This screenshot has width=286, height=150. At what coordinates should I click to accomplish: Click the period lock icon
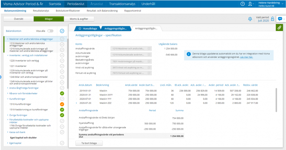click(x=272, y=19)
